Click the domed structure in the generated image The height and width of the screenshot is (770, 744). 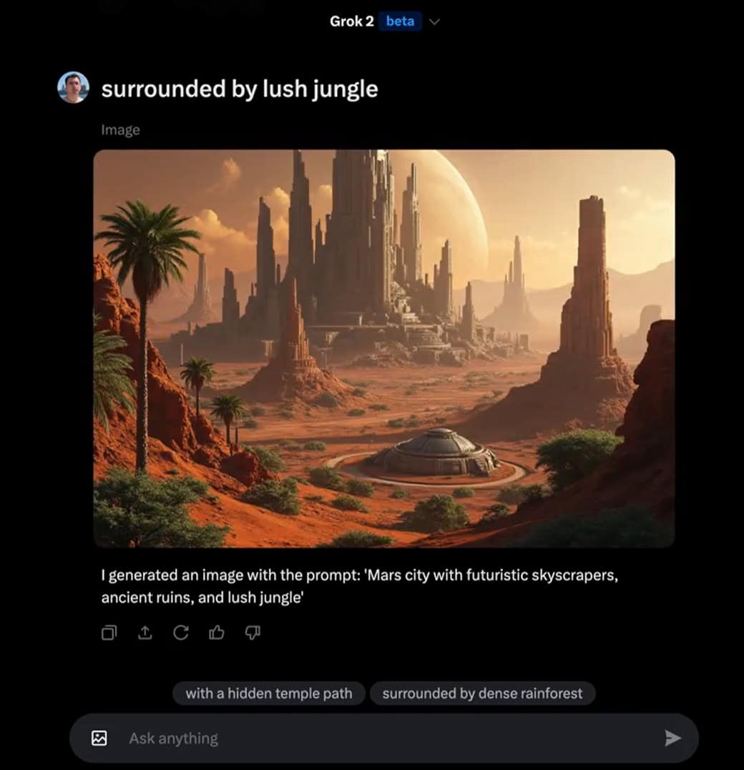435,453
